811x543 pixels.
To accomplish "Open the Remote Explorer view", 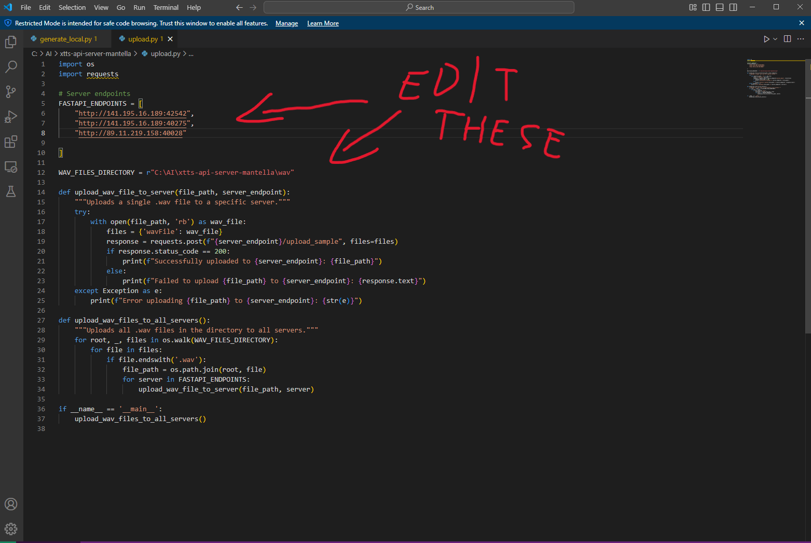I will tap(11, 167).
